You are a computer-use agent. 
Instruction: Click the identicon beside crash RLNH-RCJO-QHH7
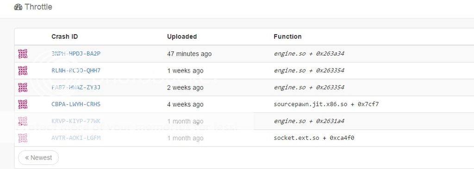[23, 71]
